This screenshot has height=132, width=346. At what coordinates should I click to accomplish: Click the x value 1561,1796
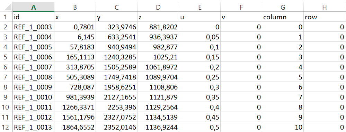pos(75,117)
